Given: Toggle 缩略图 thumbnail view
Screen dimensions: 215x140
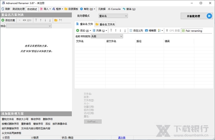Looking at the screenshot, I should click(x=150, y=30).
